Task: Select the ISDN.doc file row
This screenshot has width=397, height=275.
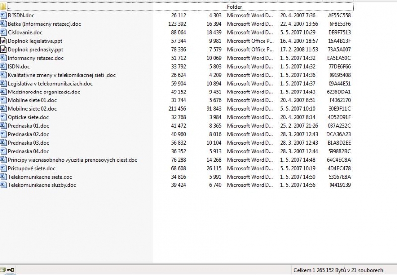Action: tap(19, 67)
